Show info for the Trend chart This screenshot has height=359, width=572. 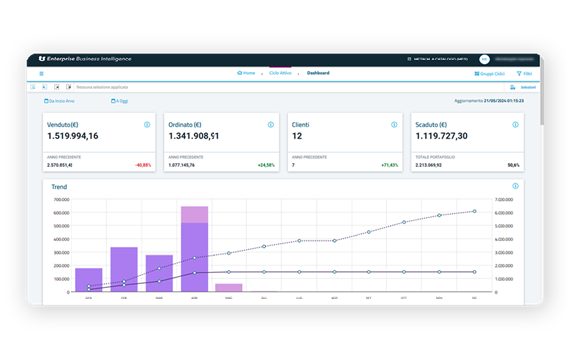[x=515, y=186]
